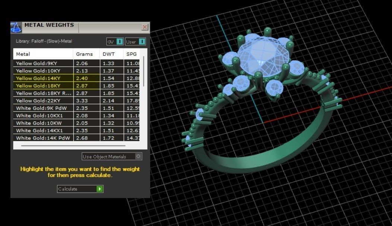Sort by the Metal column header
The height and width of the screenshot is (226, 392).
(43, 54)
